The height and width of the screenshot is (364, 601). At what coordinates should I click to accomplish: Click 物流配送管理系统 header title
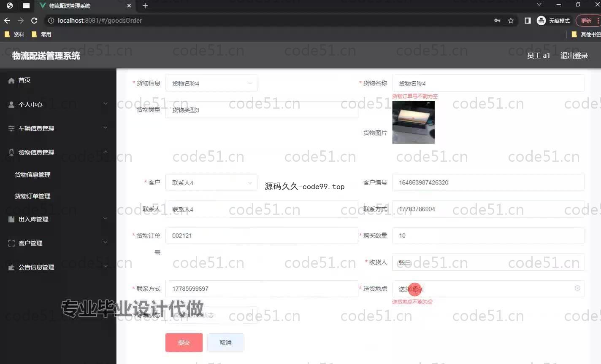click(x=46, y=56)
